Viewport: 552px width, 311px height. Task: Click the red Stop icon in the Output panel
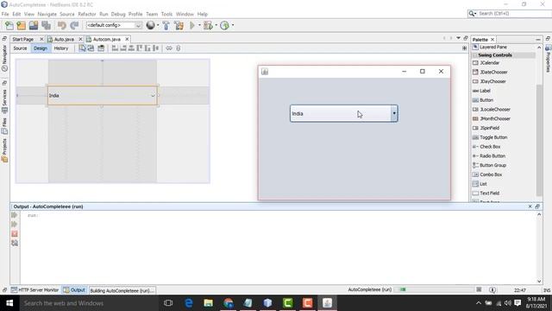(15, 234)
